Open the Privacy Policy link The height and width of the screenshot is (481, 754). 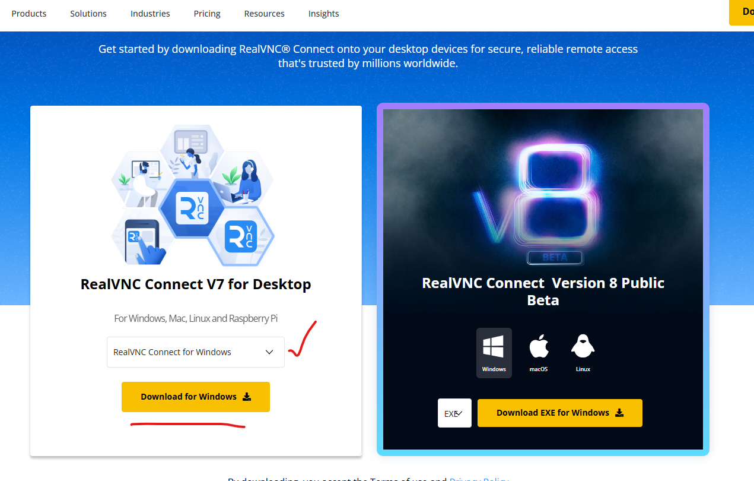point(478,479)
